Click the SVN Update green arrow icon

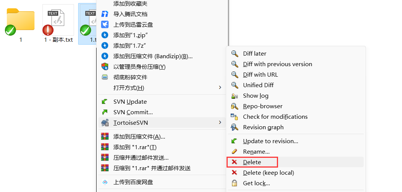[x=105, y=102]
